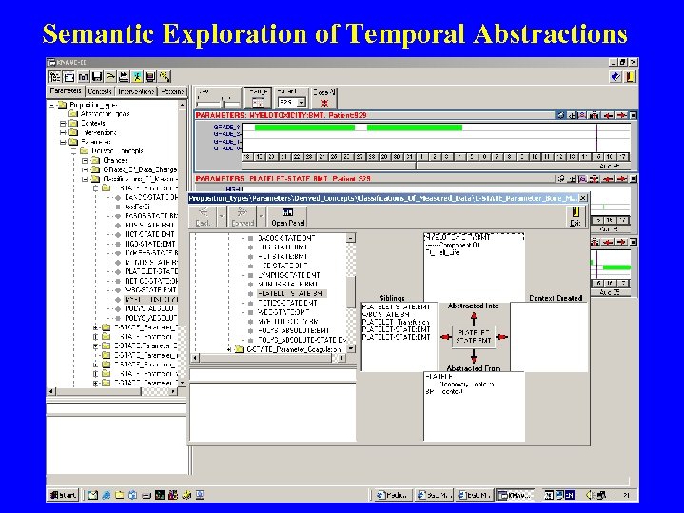Click the upward Abstracted Into arrow
This screenshot has height=513, width=684.
click(x=474, y=317)
